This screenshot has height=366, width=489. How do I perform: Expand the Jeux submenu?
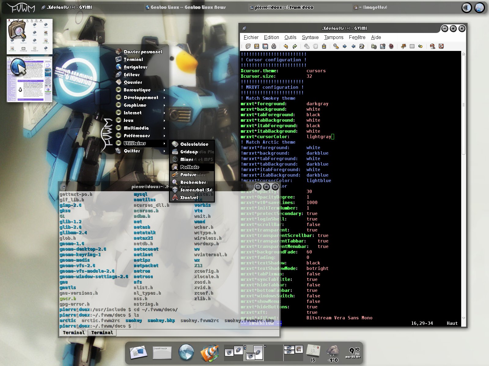tap(141, 120)
